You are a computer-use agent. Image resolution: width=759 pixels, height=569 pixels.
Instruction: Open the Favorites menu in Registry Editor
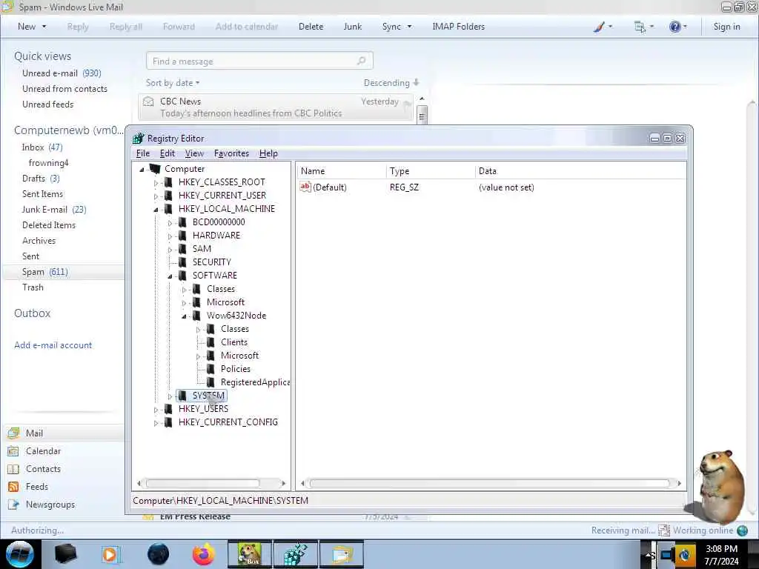[x=231, y=153]
